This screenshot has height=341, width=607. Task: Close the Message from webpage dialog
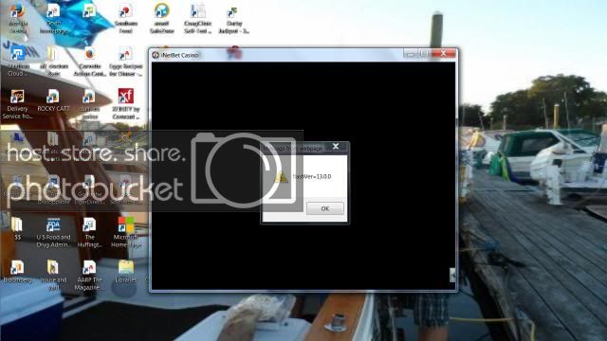pyautogui.click(x=336, y=146)
